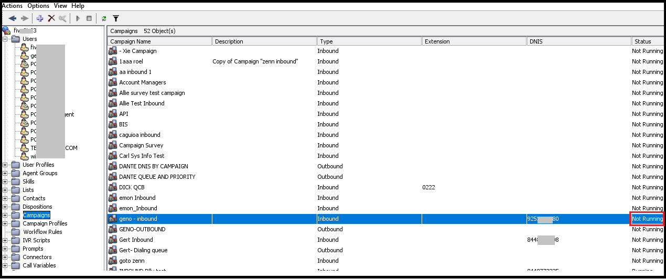Select the 'Allie Test Inbound' campaign name
The width and height of the screenshot is (666, 279).
(x=142, y=103)
